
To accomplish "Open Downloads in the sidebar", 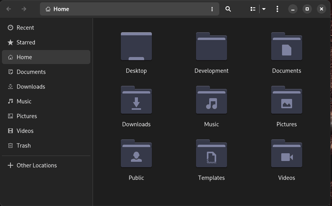I will (46, 87).
